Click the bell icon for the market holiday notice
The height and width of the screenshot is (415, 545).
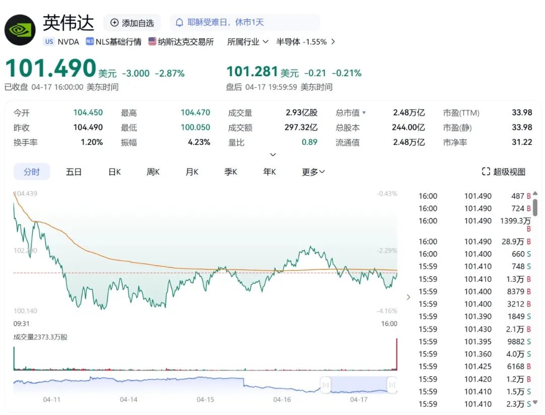(179, 23)
